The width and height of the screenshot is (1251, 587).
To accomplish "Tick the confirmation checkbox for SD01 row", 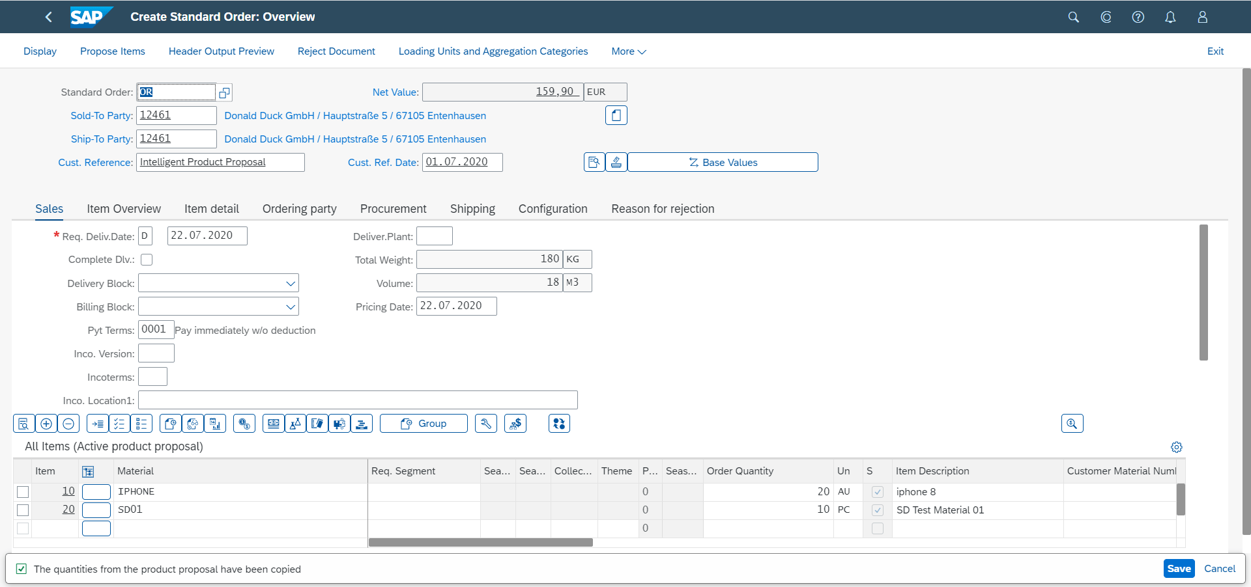I will 877,510.
